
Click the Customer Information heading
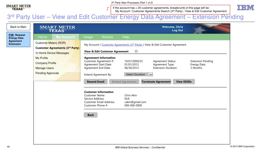point(99,92)
